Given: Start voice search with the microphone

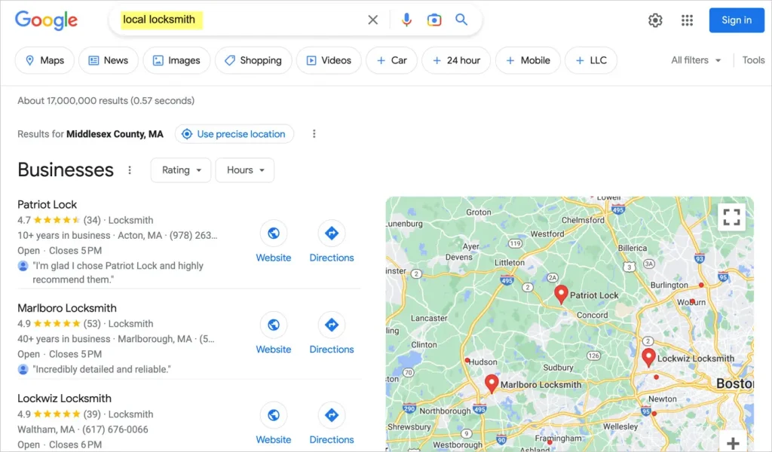Looking at the screenshot, I should (406, 20).
